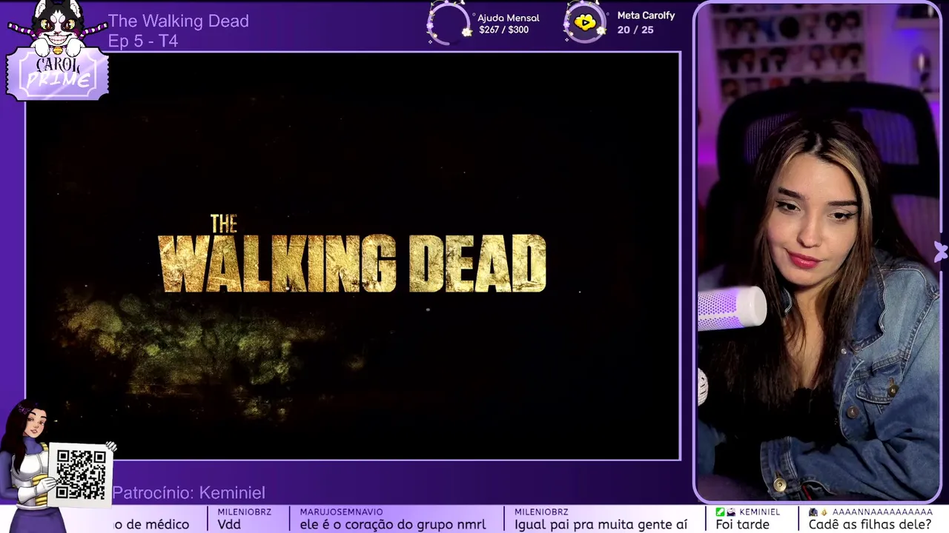Click the Meta Carolfy yellow play icon
The width and height of the screenshot is (949, 533).
585,23
